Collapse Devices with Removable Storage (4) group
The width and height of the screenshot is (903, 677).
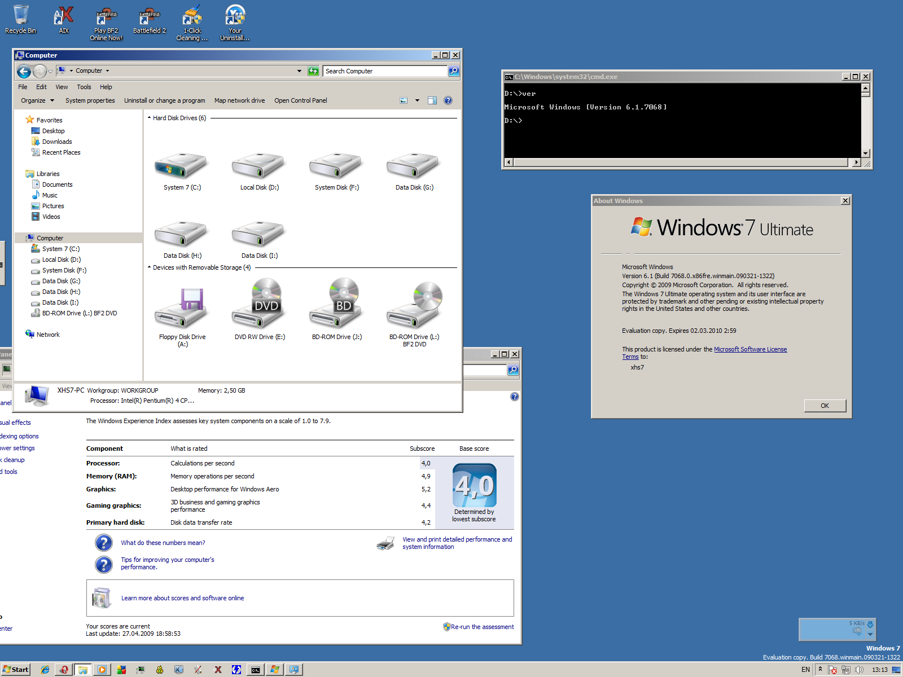(x=149, y=267)
